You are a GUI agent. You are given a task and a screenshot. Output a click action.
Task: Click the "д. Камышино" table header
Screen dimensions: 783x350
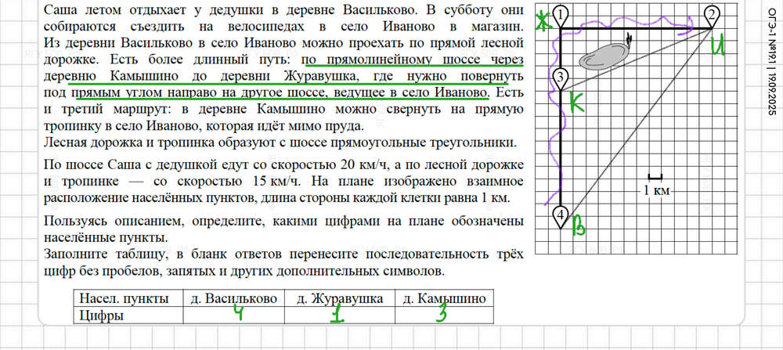tap(444, 298)
